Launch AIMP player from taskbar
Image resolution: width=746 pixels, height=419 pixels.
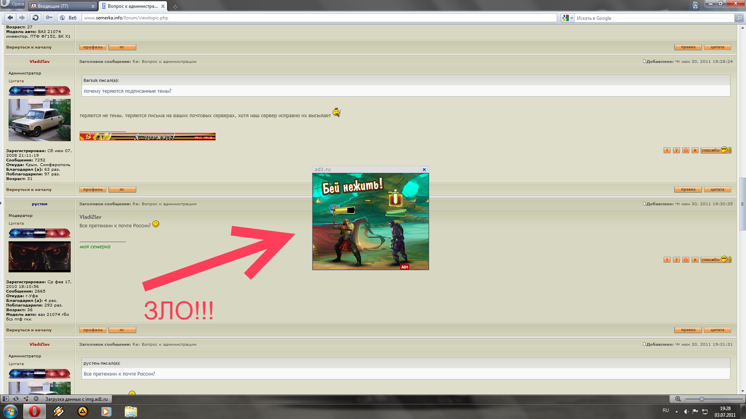[83, 411]
